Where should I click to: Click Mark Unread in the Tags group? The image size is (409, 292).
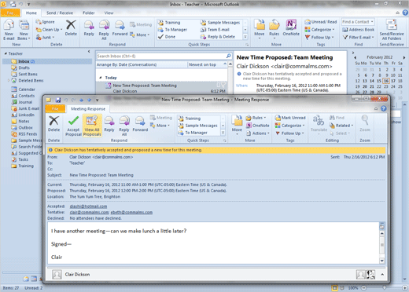coord(290,118)
